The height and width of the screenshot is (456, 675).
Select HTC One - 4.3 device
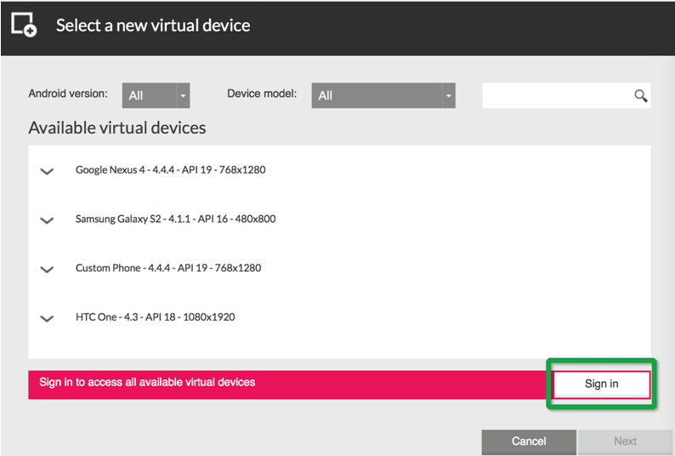(x=156, y=317)
